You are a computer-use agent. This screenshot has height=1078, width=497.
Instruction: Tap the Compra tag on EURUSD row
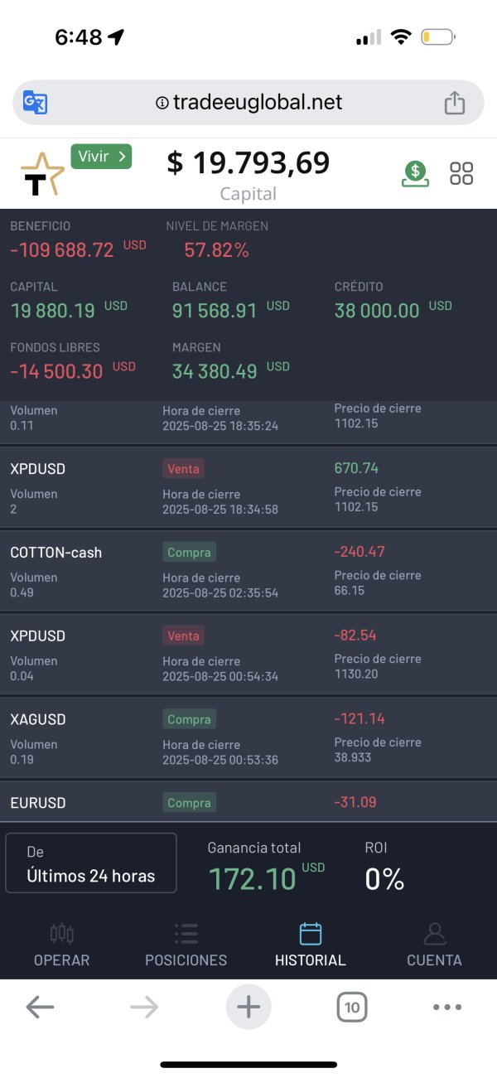[x=189, y=803]
